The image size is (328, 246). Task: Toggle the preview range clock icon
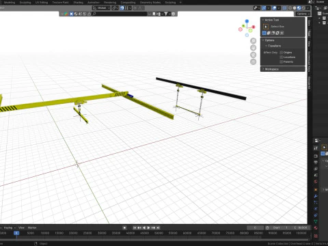point(267,228)
